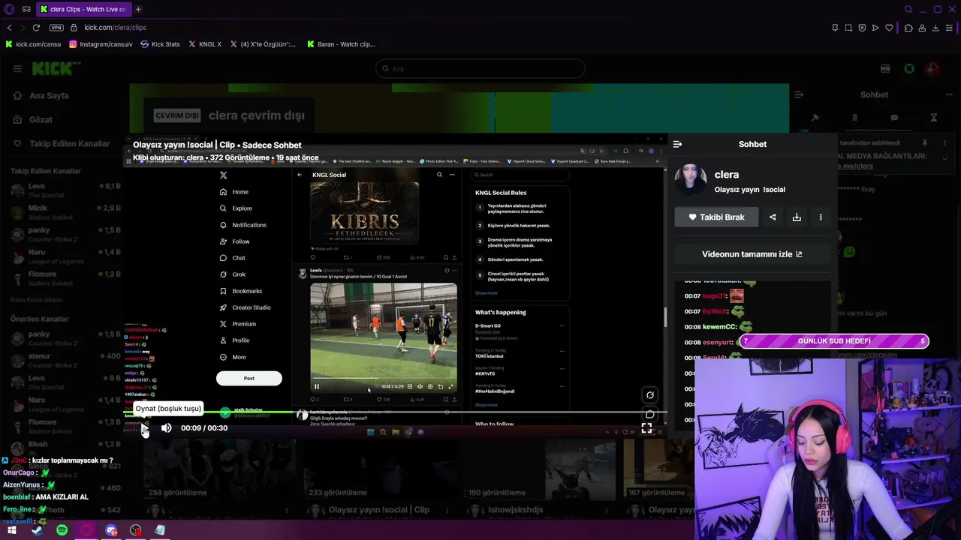This screenshot has height=540, width=961.
Task: Seek the clip progress bar
Action: coord(395,412)
